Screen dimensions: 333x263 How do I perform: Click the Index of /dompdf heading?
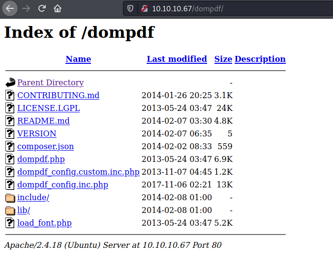[x=79, y=32]
